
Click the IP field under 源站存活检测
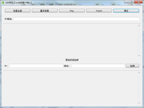[x=36, y=66]
